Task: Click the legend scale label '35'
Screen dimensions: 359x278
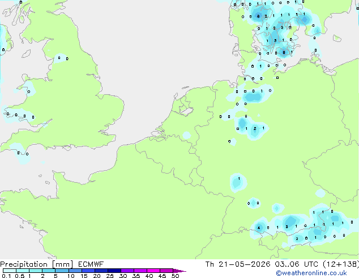Action: click(136, 276)
